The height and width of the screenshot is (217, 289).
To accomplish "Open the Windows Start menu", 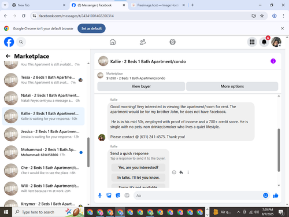I will pyautogui.click(x=6, y=212).
